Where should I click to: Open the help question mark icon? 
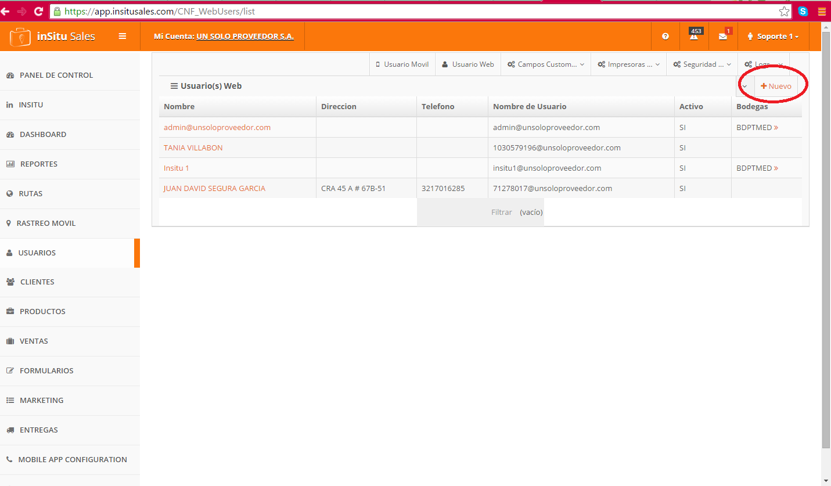point(665,37)
